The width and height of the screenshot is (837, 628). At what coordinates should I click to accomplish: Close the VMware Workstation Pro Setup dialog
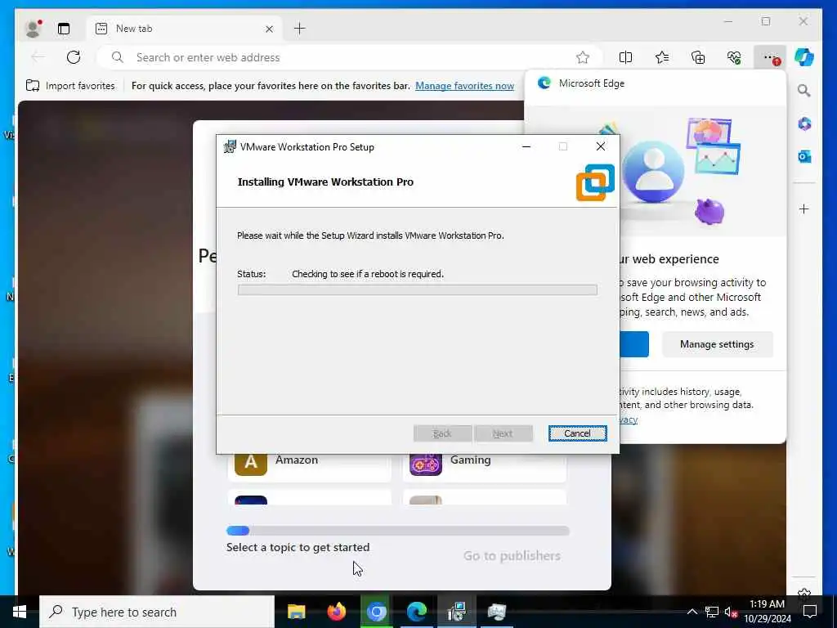coord(601,146)
